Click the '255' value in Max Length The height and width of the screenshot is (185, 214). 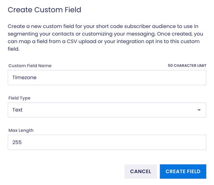tap(17, 142)
